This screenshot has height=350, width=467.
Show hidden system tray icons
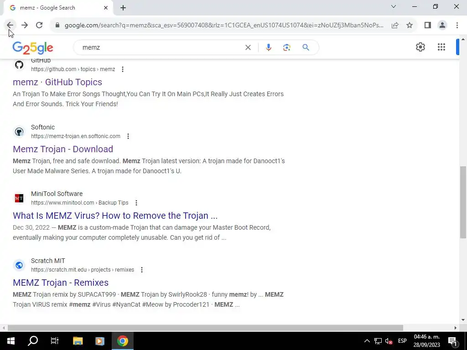367,341
